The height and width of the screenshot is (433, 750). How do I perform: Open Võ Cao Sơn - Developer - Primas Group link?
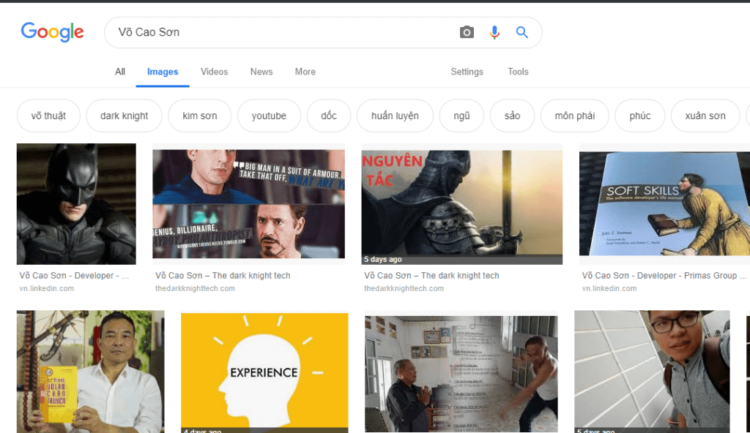pos(664,276)
